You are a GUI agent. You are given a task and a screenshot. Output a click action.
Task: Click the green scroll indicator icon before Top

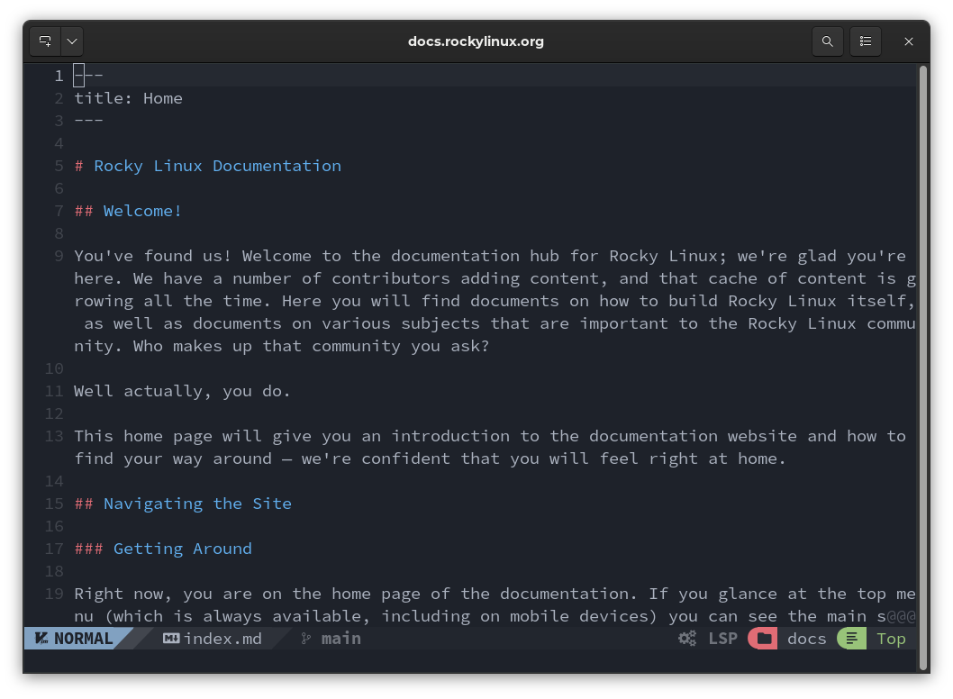851,639
